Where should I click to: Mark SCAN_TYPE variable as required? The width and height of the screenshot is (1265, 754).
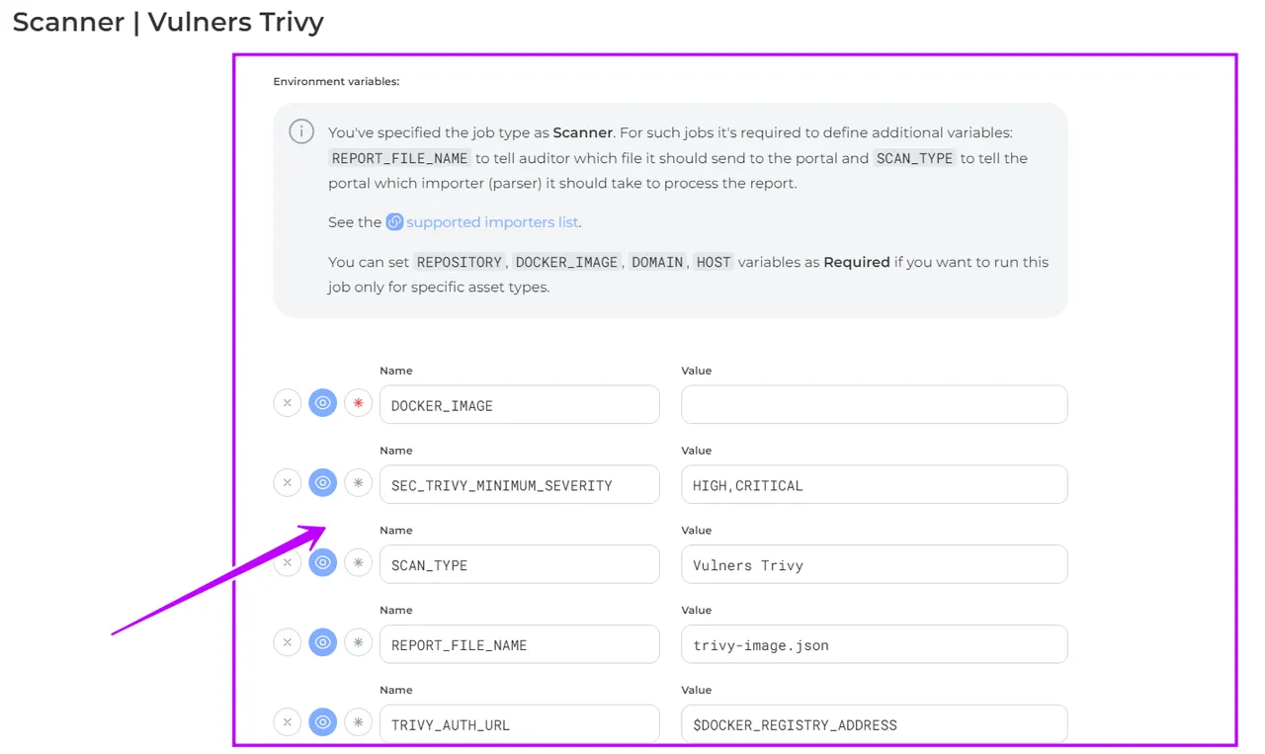pos(358,563)
